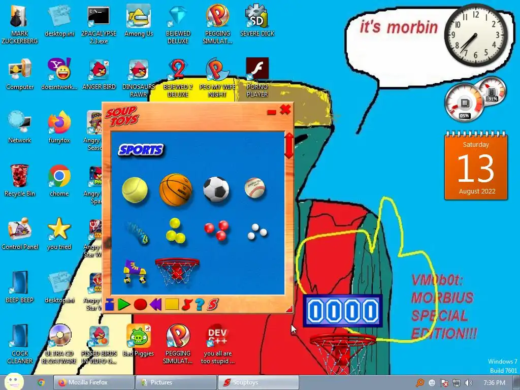Select the DINOSAURS RAWR desktop icon
The height and width of the screenshot is (390, 520).
point(139,78)
